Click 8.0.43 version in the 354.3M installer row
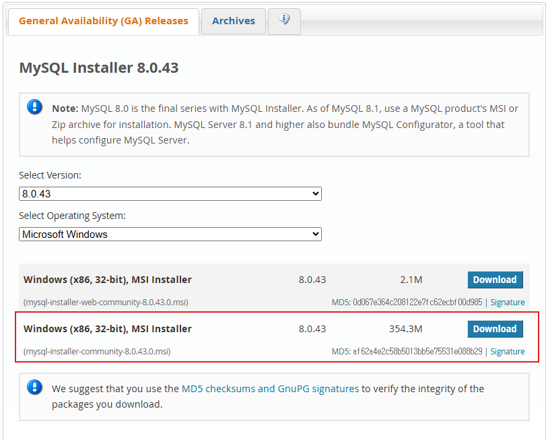This screenshot has width=546, height=440. tap(312, 329)
